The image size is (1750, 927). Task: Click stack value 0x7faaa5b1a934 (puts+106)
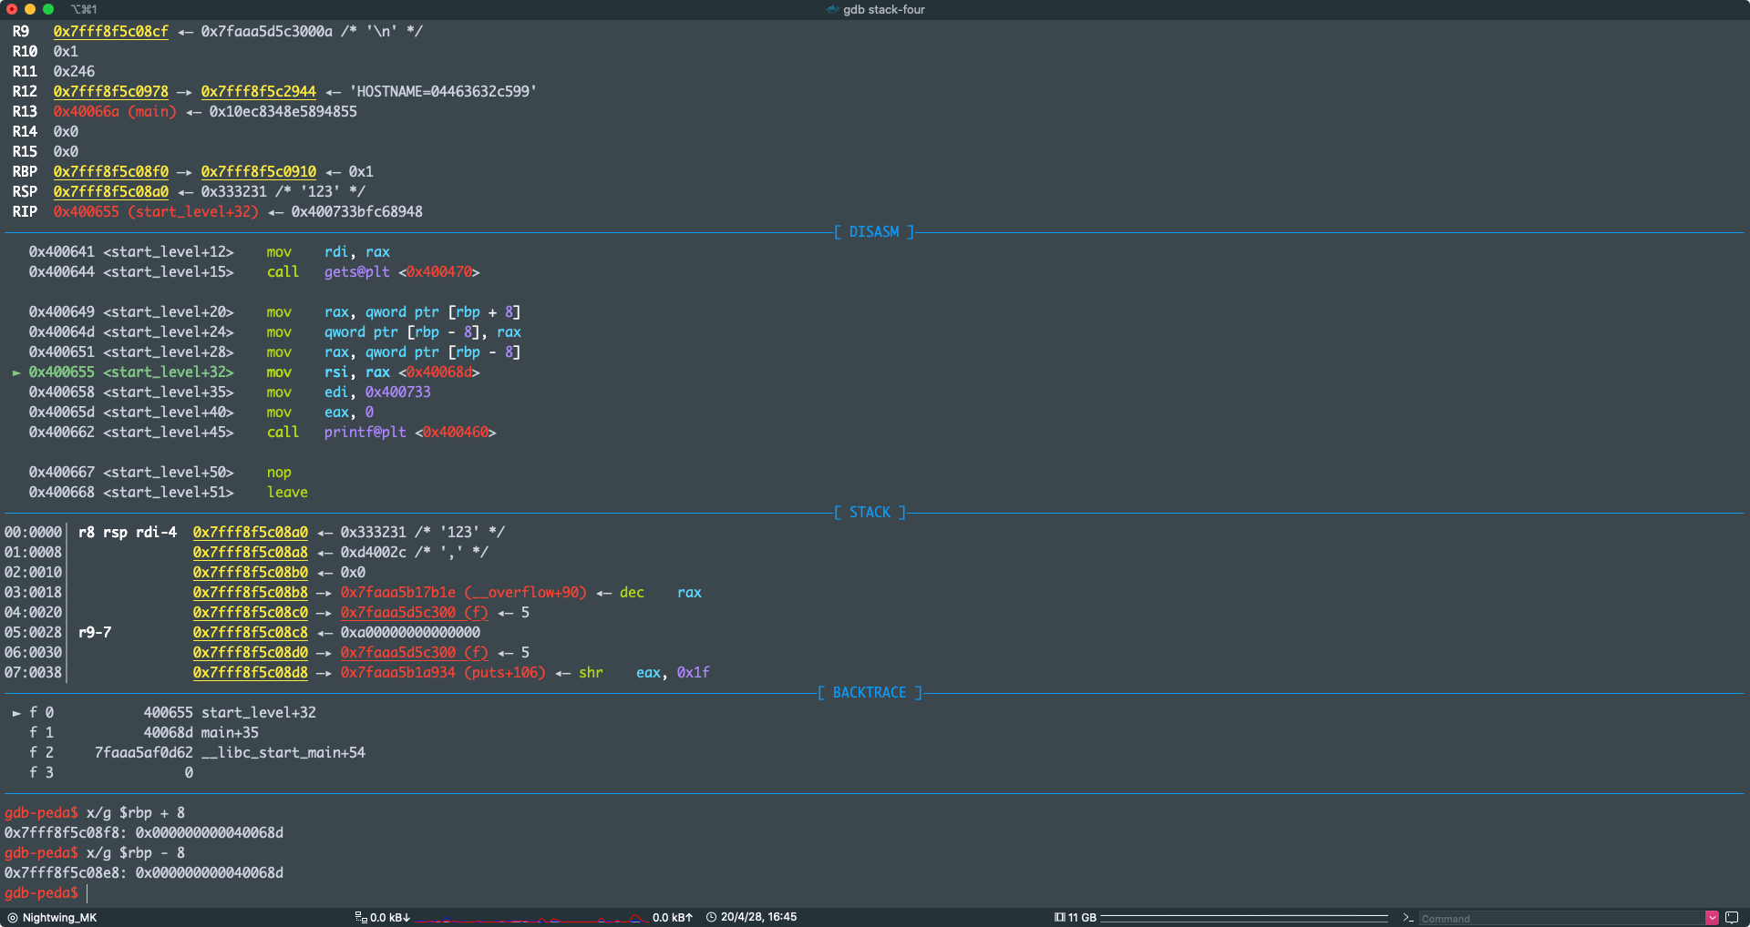coord(443,673)
